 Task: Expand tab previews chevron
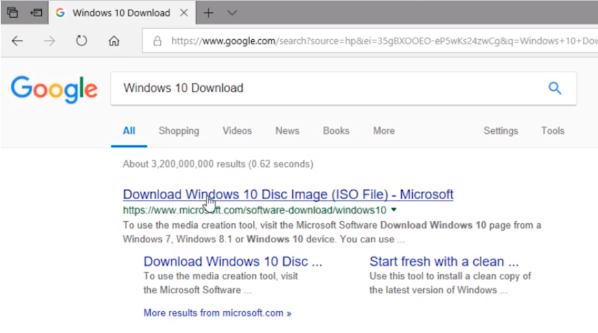[232, 13]
